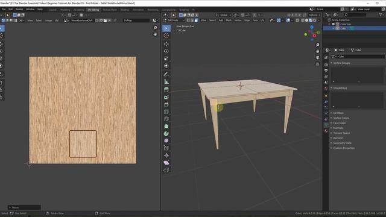Screen dimensions: 386x217
Task: Open the Material properties tab icon
Action: coord(326,131)
